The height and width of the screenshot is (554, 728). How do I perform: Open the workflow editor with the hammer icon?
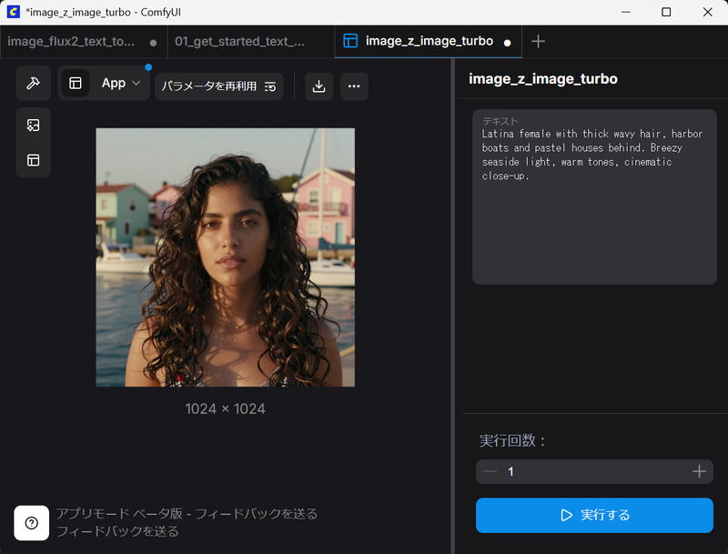click(33, 83)
